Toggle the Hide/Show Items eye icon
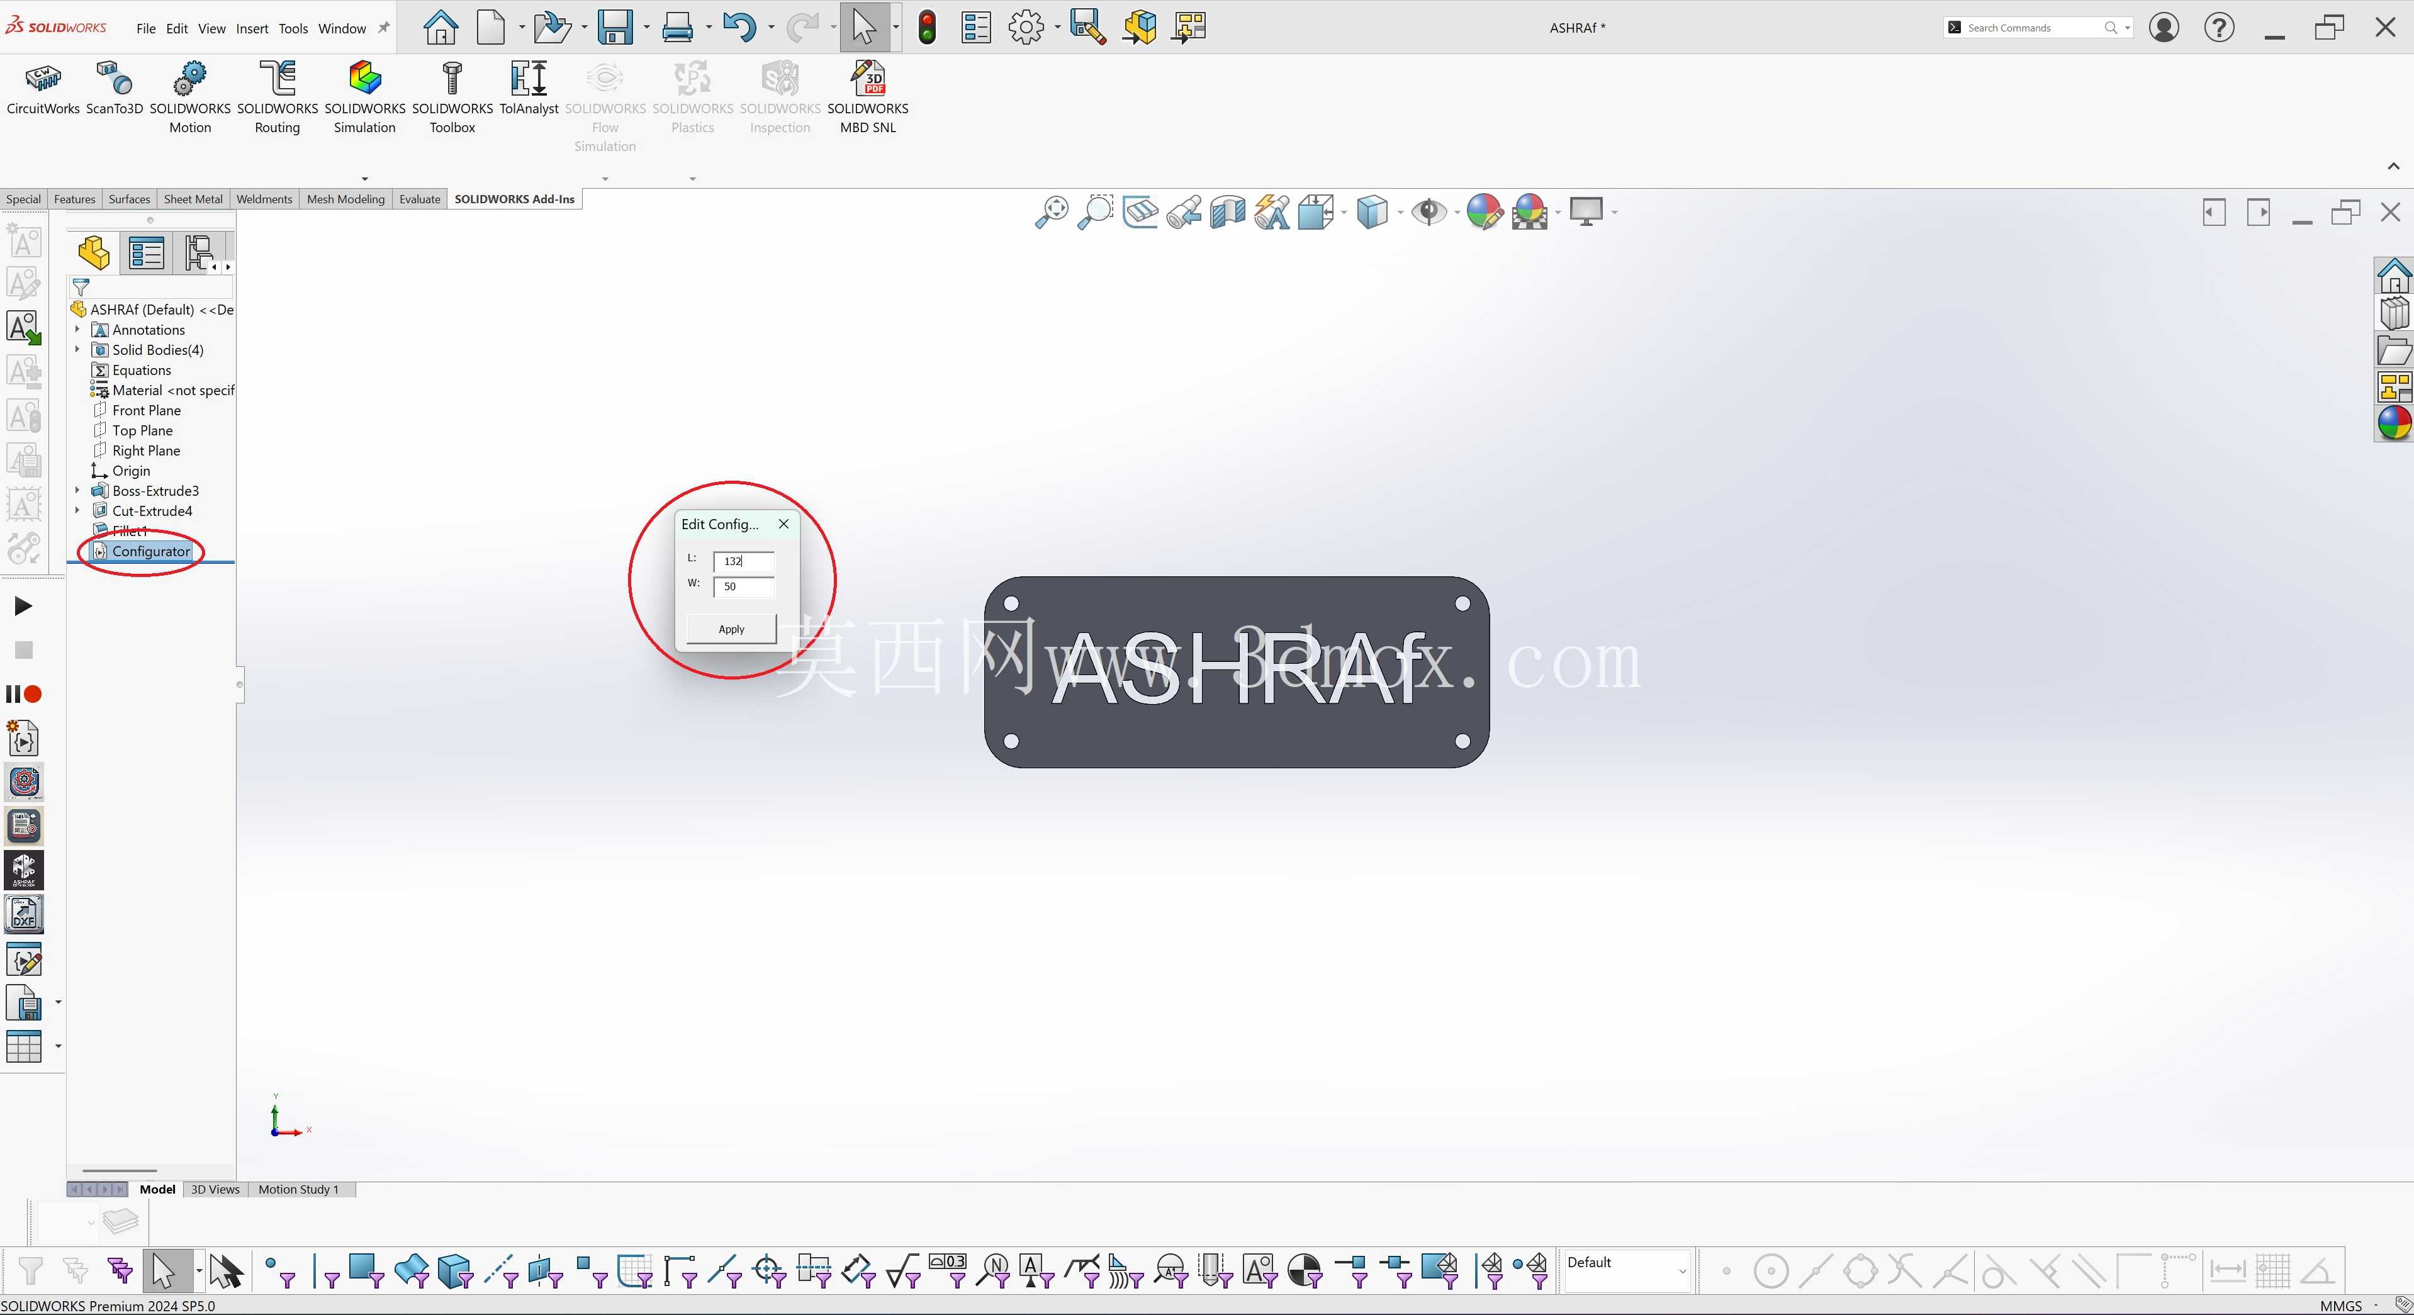Viewport: 2414px width, 1315px height. pos(1428,211)
